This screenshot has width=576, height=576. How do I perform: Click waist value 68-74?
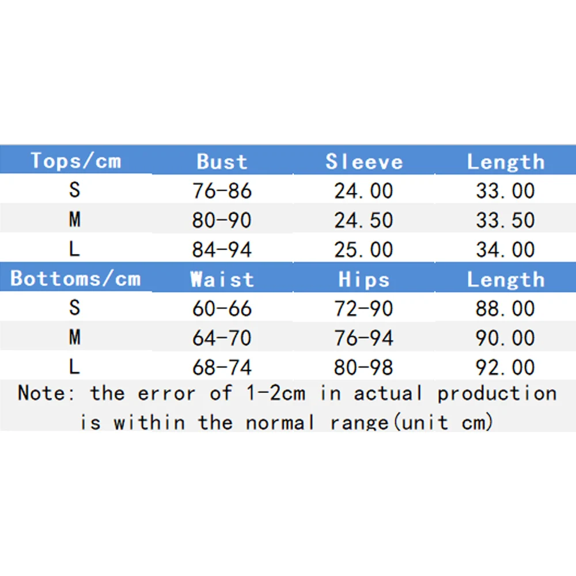point(222,367)
